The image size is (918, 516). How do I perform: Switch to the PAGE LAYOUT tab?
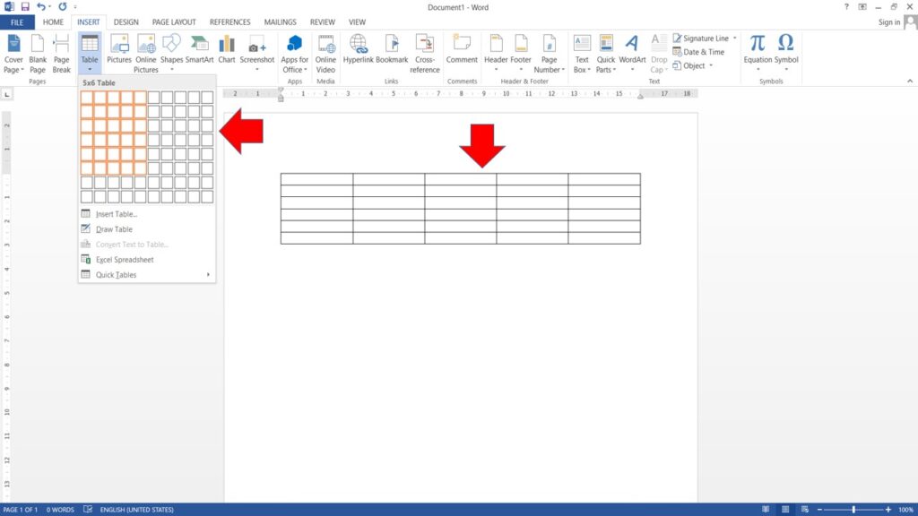coord(174,22)
